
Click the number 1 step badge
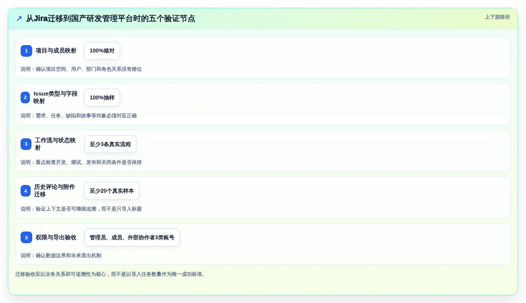[26, 51]
